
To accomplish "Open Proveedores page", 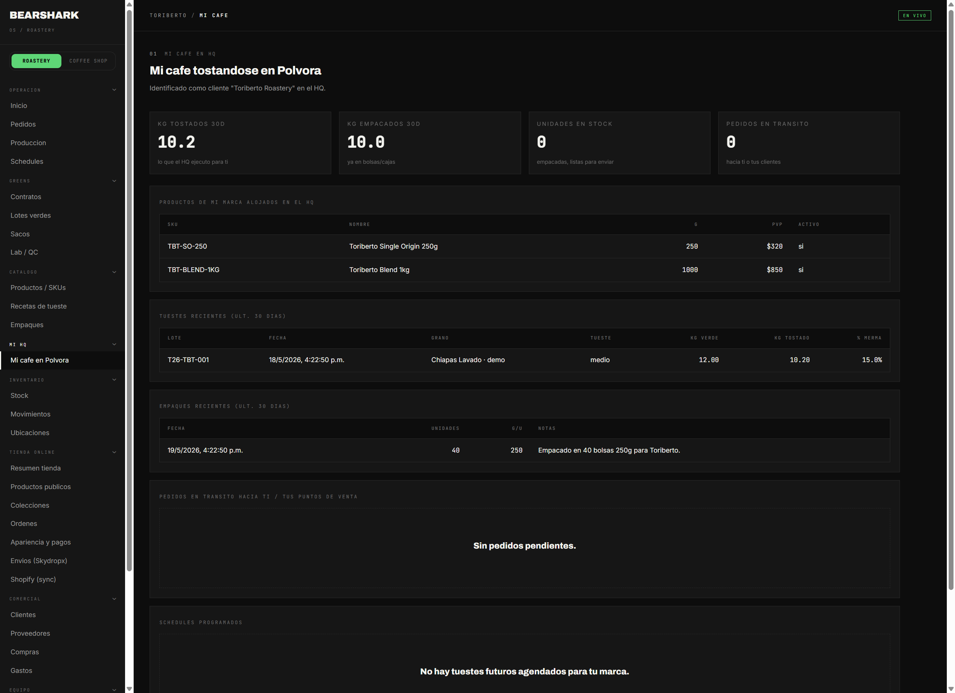I will coord(62,633).
